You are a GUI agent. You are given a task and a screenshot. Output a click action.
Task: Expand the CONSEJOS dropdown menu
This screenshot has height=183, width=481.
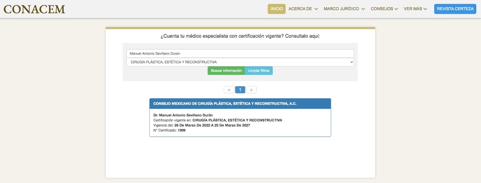[384, 9]
